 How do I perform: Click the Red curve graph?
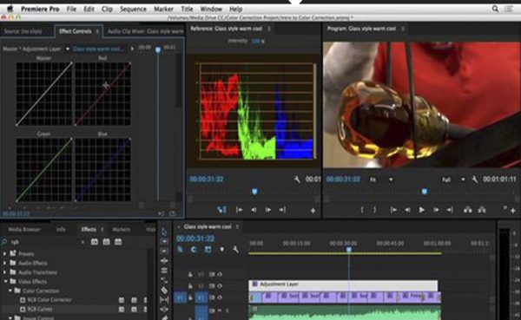102,94
